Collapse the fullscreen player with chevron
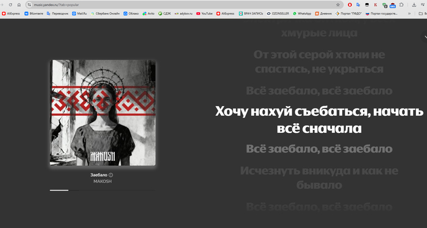Viewport: 427px width, 228px height. click(x=425, y=37)
